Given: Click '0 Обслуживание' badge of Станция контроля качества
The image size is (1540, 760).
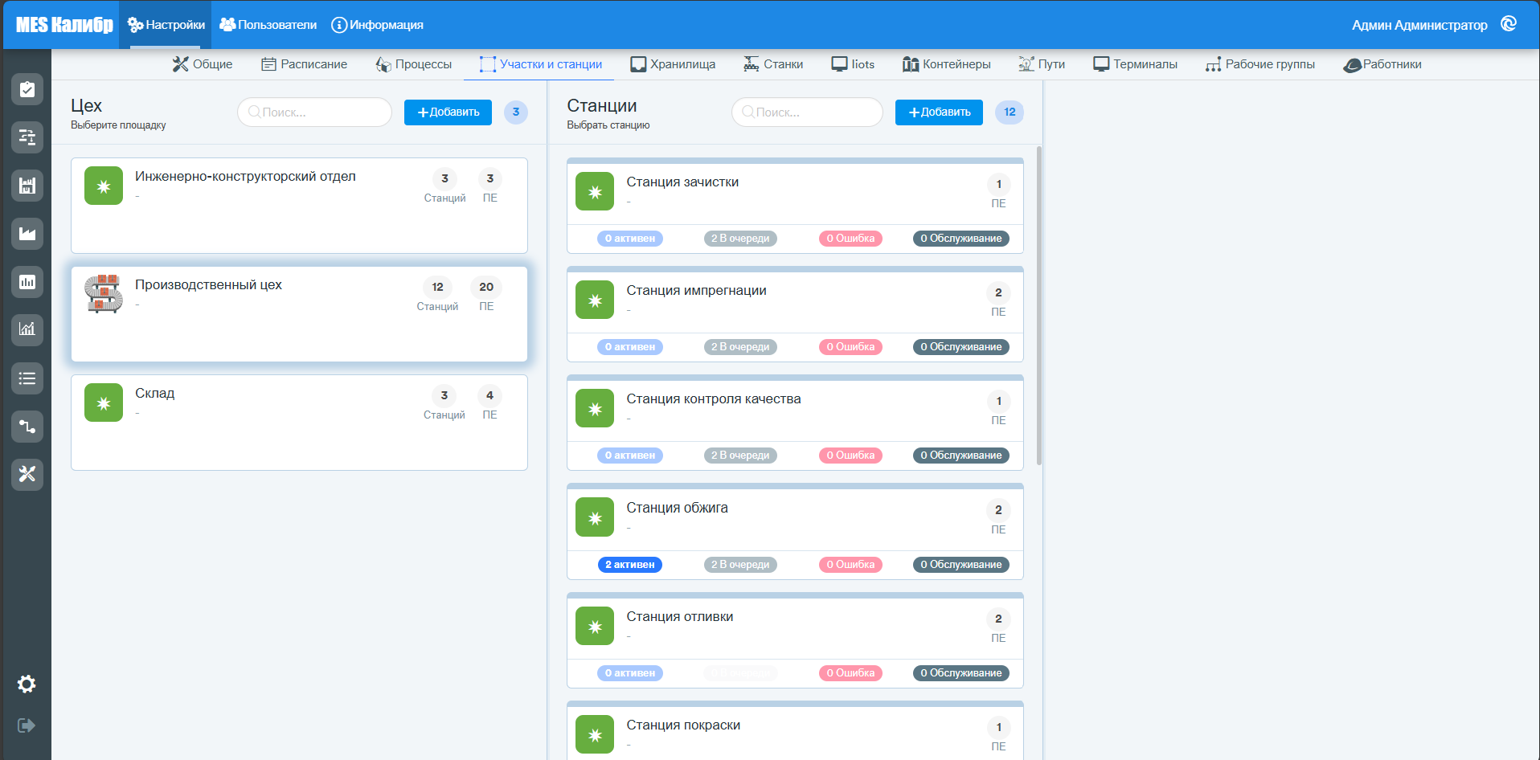Looking at the screenshot, I should (961, 456).
